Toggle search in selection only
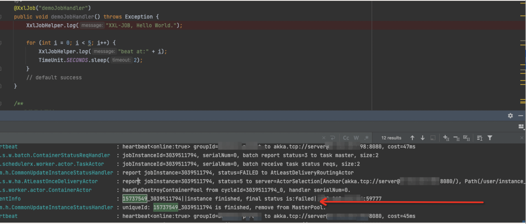Viewport: 526px width, 224px height. 433,138
